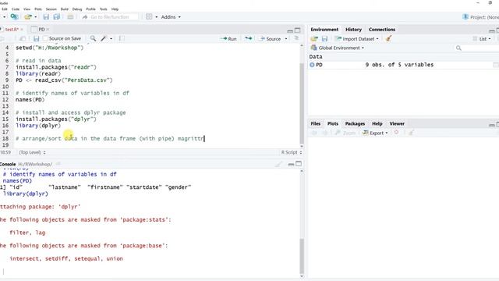Open the open-file recent files dropdown arrow
Image resolution: width=499 pixels, height=281 pixels.
35,17
